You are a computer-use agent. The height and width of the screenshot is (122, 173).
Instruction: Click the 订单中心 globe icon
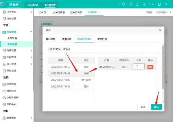click(x=4, y=12)
